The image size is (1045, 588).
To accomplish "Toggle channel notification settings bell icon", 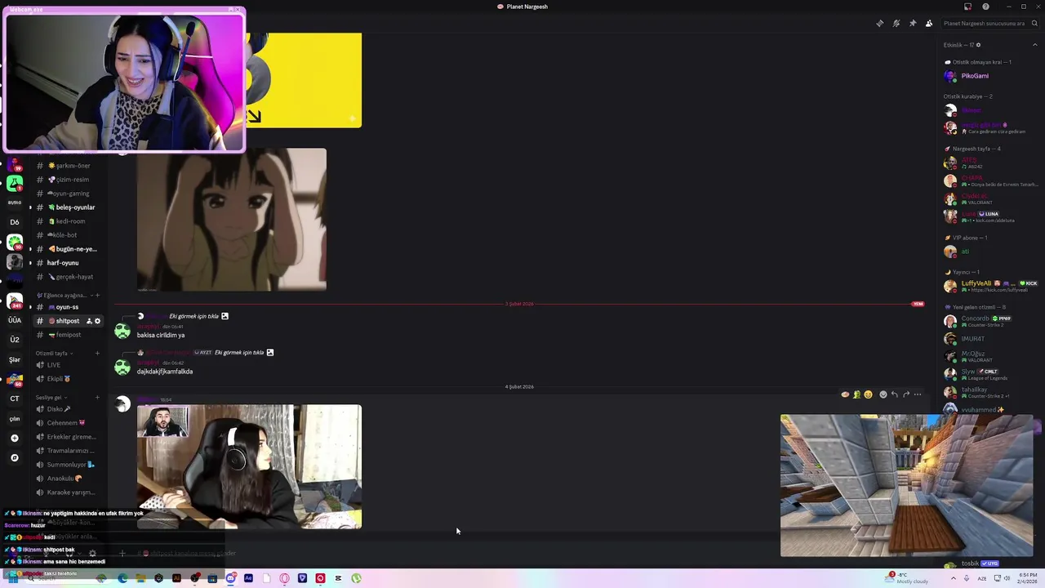I will click(x=896, y=24).
